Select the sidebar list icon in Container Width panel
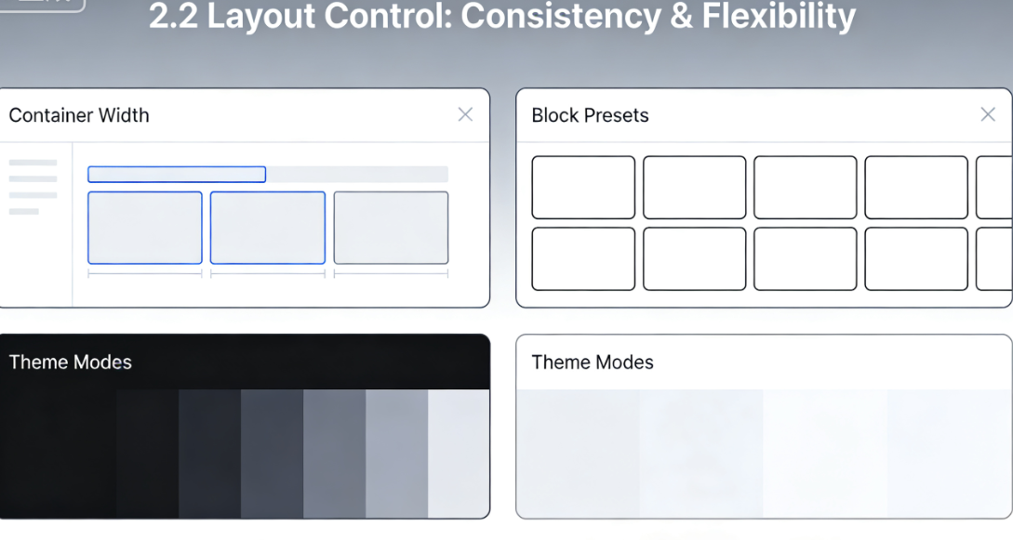Viewport: 1013px width, 540px height. click(33, 186)
